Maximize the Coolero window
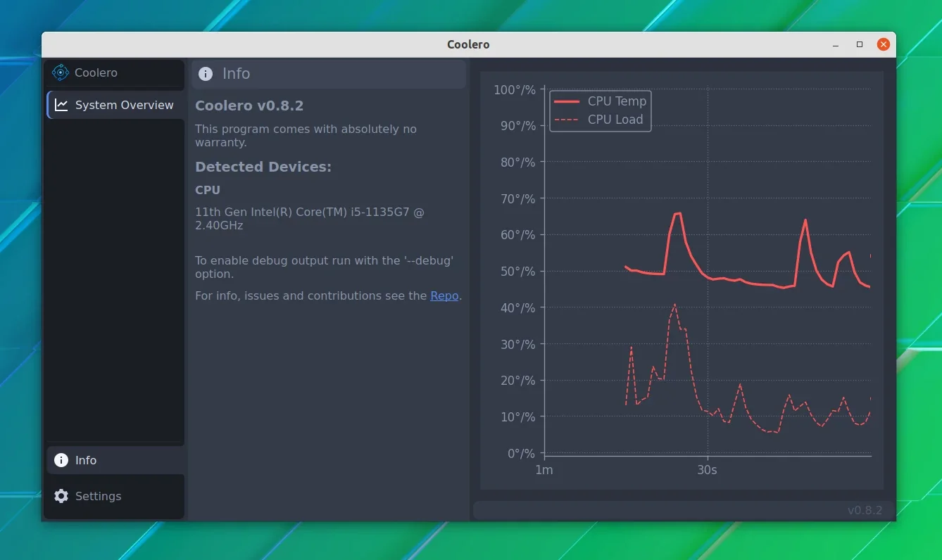 coord(860,44)
